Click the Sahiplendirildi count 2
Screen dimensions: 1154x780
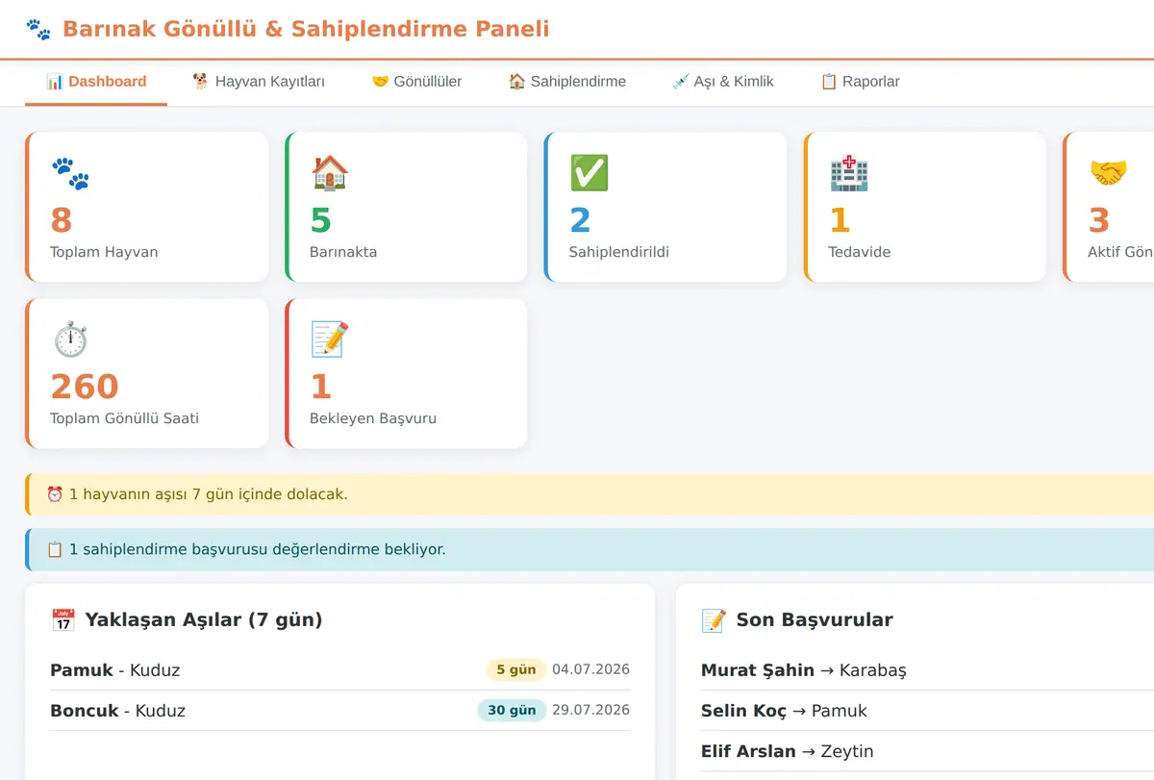tap(580, 220)
